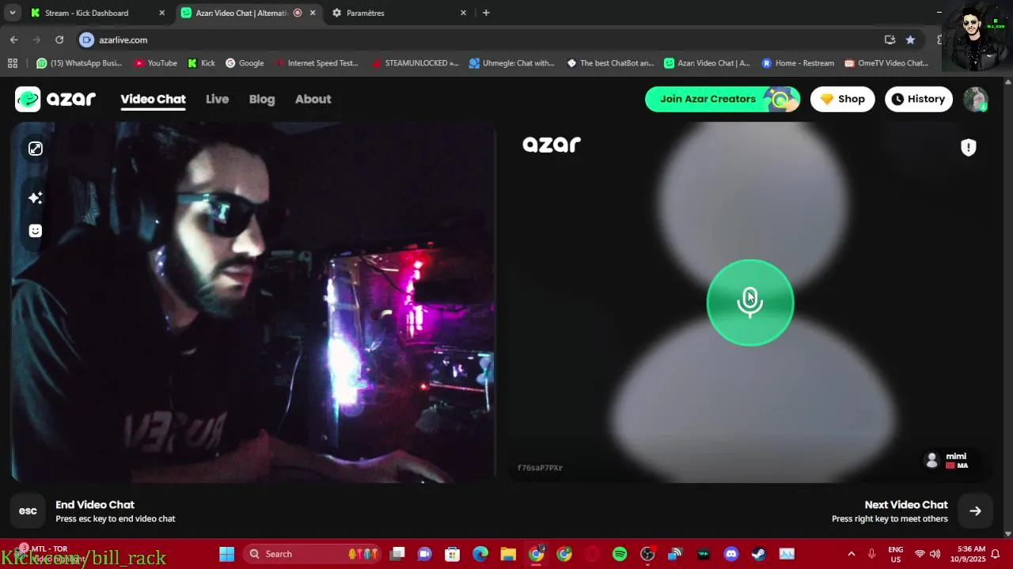Open the Uhmegle: Chat with bookmark

pyautogui.click(x=512, y=63)
